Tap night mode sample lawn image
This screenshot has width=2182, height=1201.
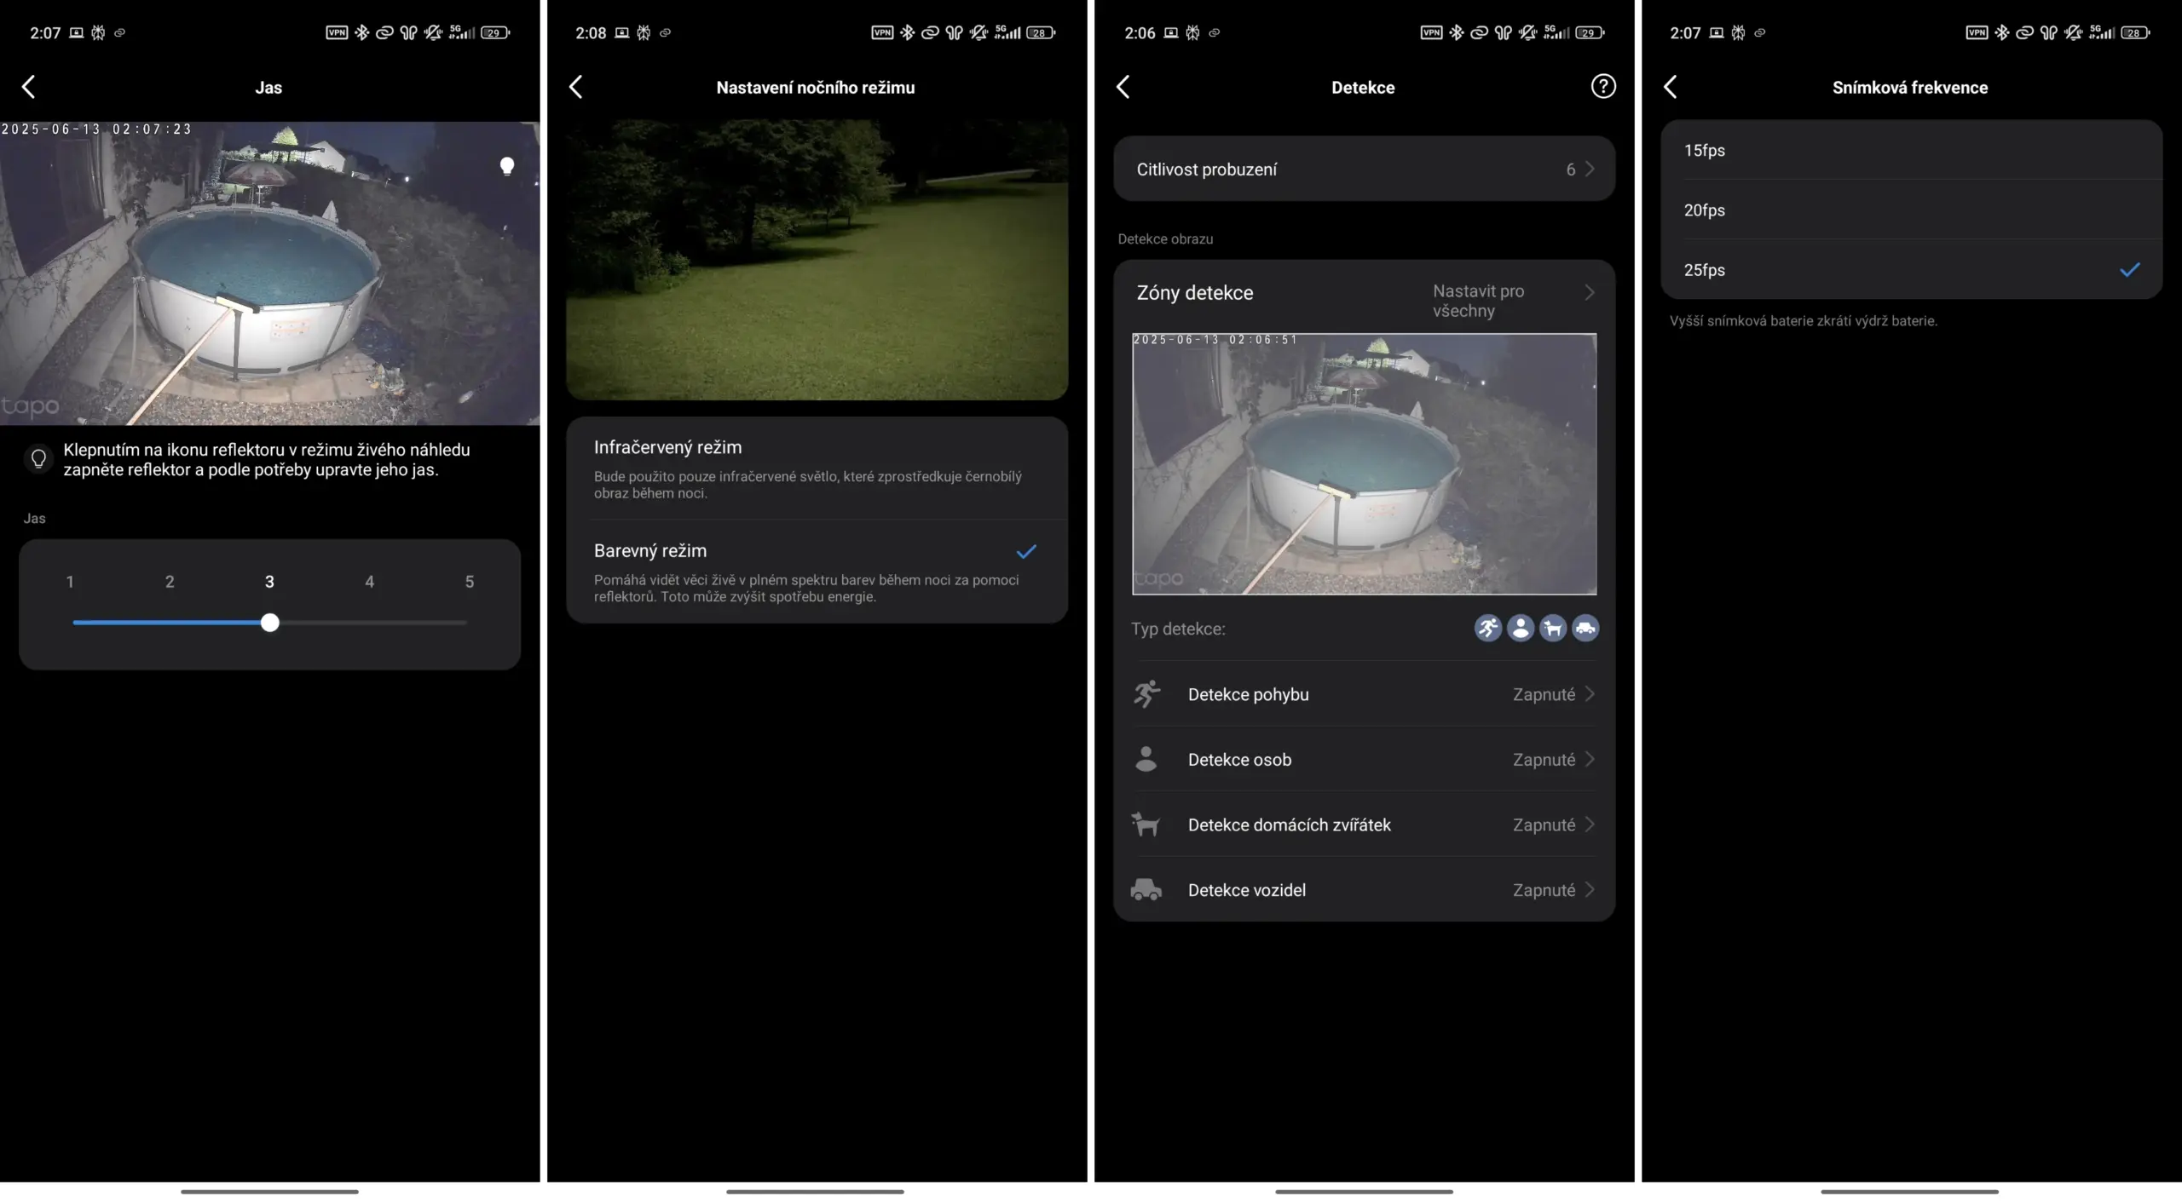coord(817,260)
